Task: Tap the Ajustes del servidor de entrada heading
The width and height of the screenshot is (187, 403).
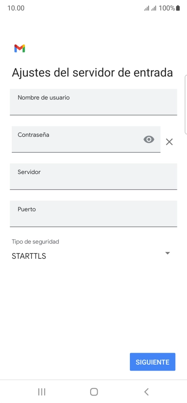Action: tap(92, 73)
